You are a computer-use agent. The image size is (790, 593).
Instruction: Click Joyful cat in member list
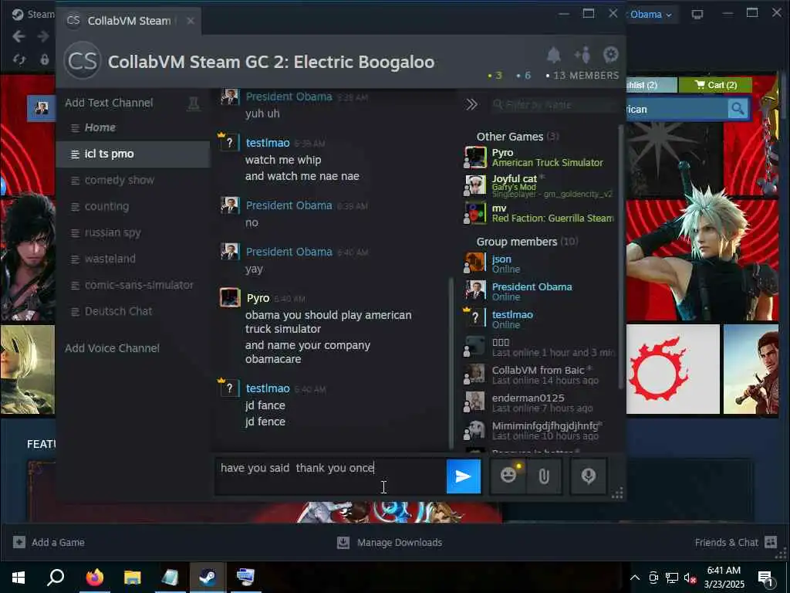539,185
